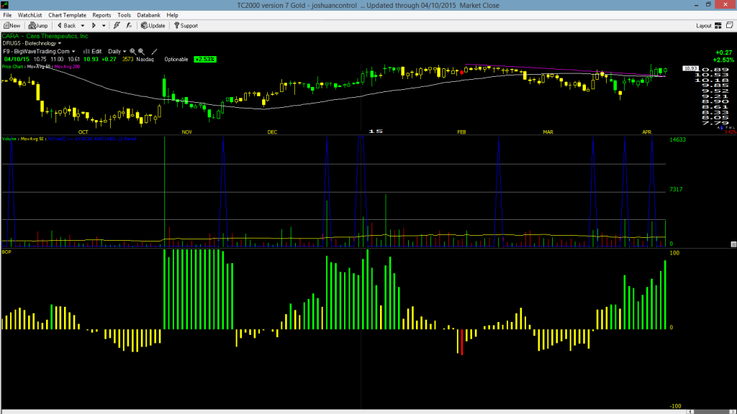Click the lightning bolt toolbar icon
737x414 pixels.
117,26
